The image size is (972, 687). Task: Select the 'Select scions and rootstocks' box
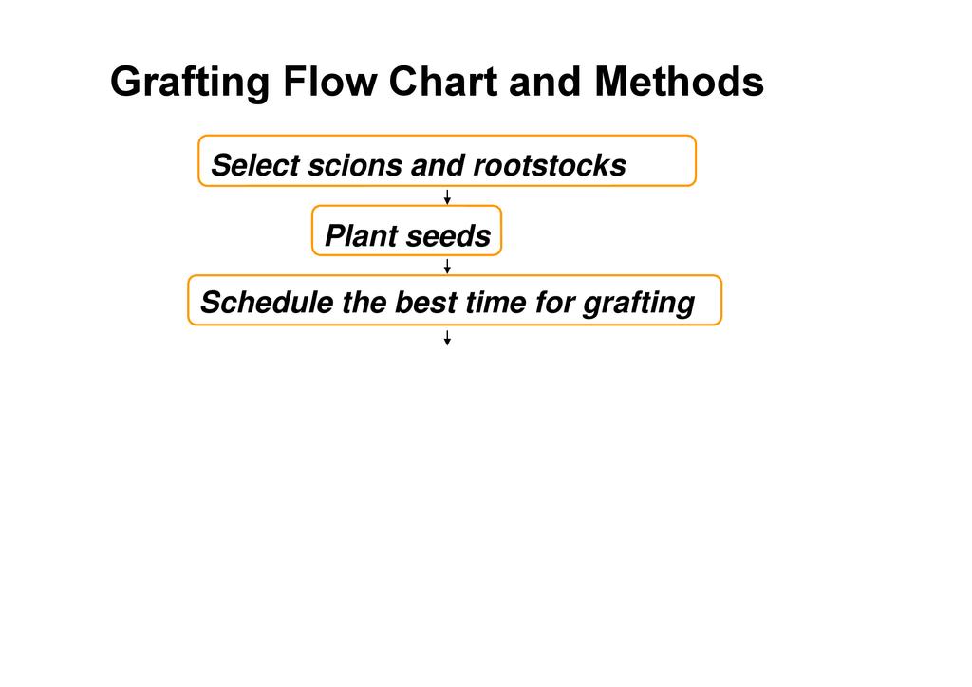pos(446,161)
